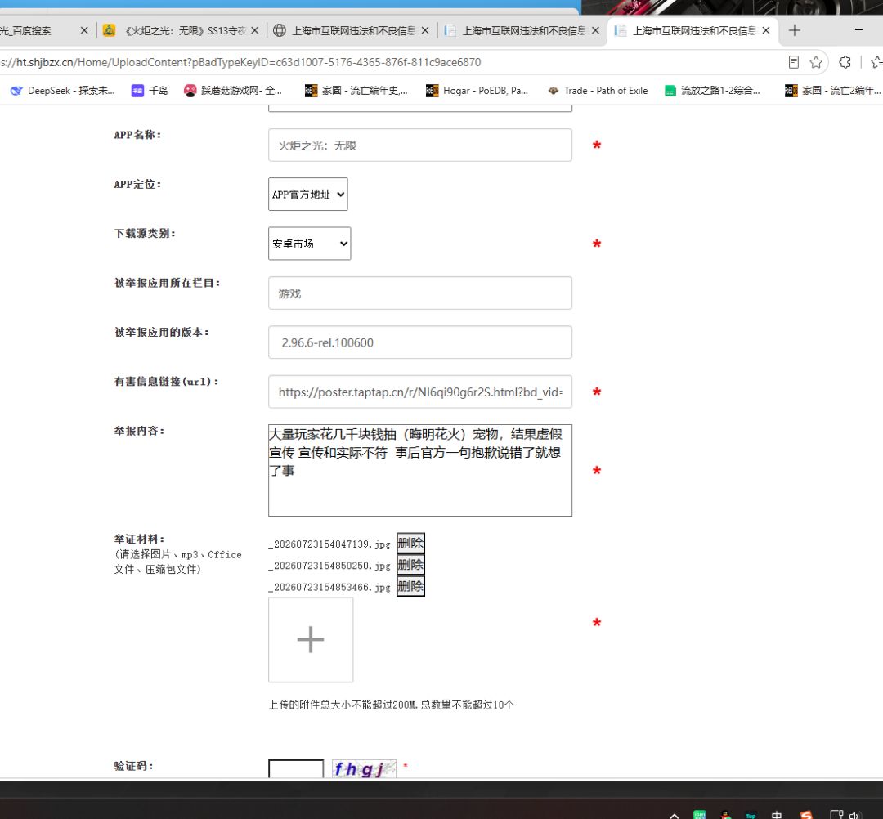
Task: Open the browser extensions puzzle icon
Action: pos(845,62)
